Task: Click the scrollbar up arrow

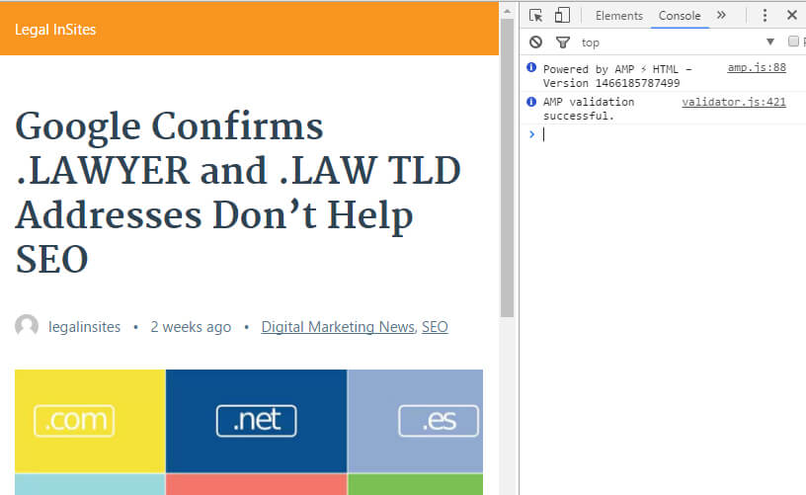Action: coord(507,11)
